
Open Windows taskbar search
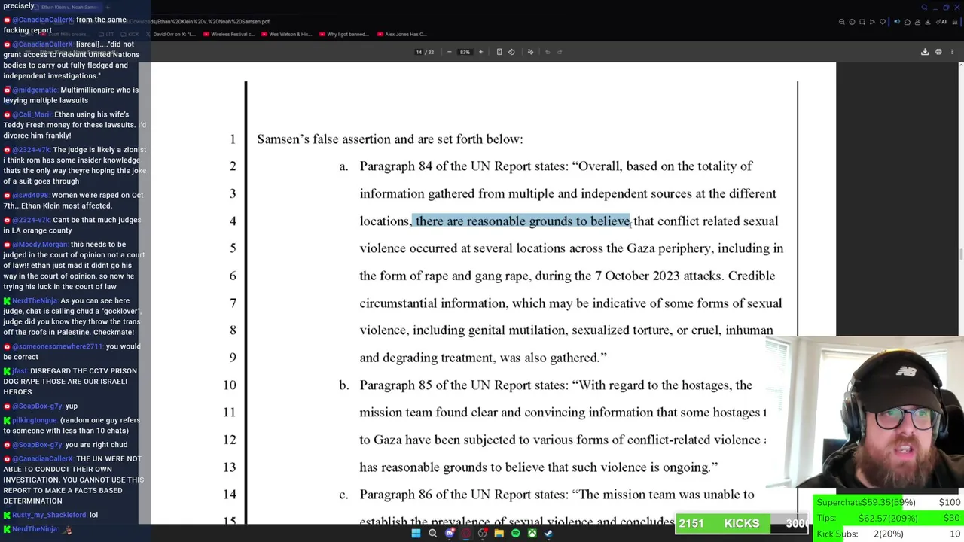point(432,534)
